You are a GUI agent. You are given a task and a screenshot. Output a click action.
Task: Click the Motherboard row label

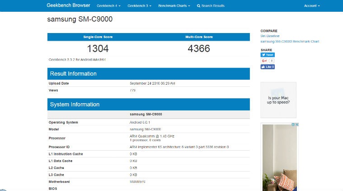(59, 181)
